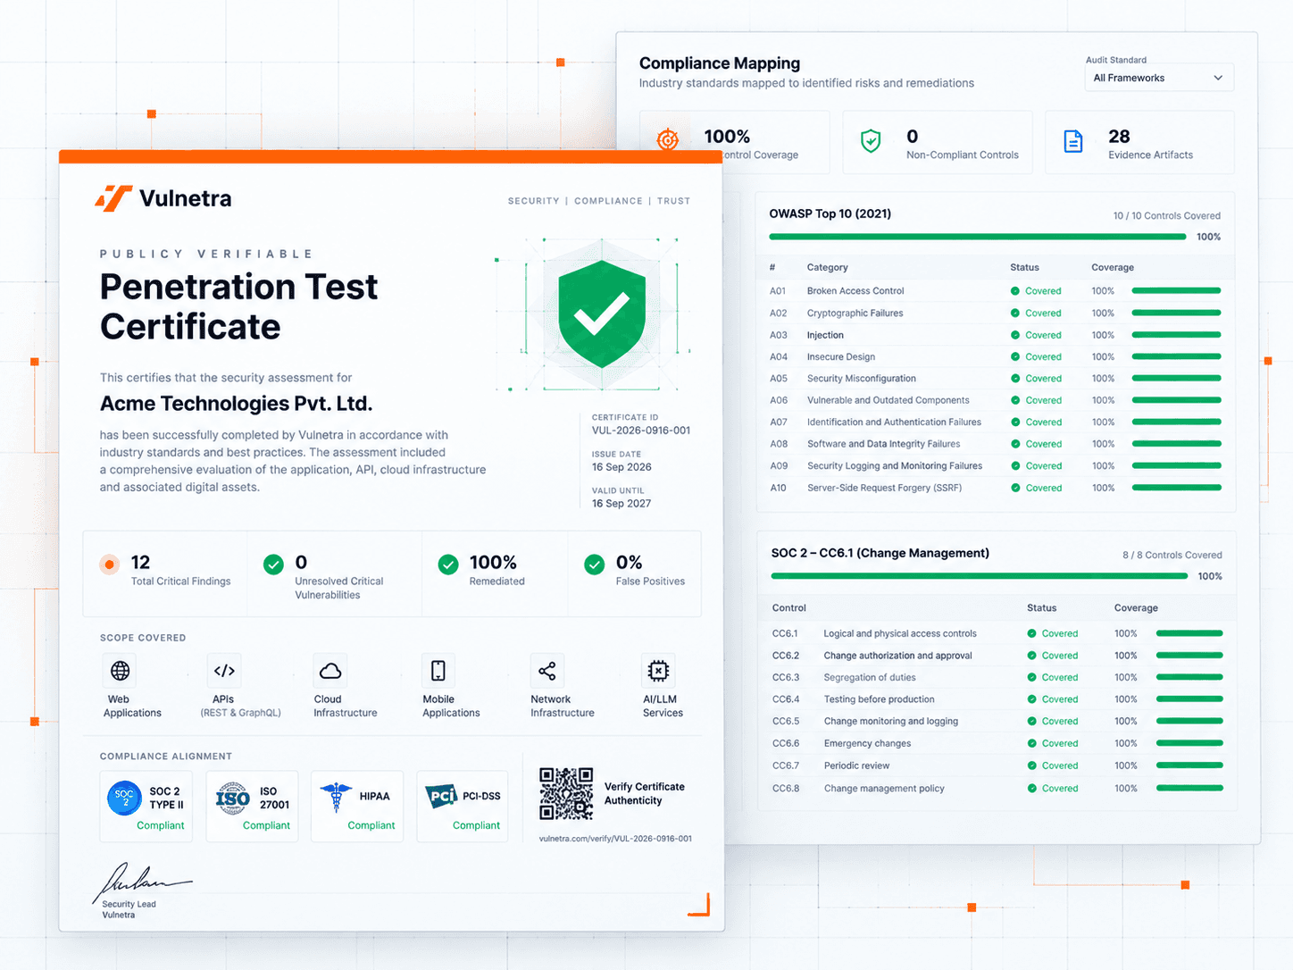Viewport: 1293px width, 970px height.
Task: Click the Control Coverage target icon
Action: tap(668, 139)
